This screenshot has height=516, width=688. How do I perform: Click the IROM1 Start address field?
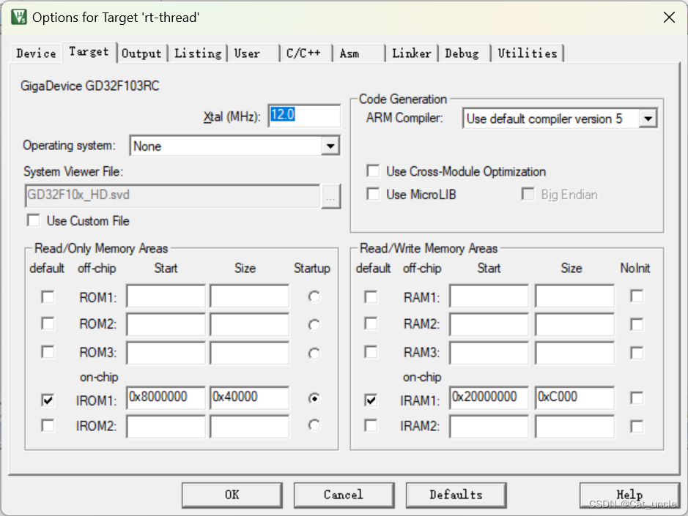coord(166,397)
